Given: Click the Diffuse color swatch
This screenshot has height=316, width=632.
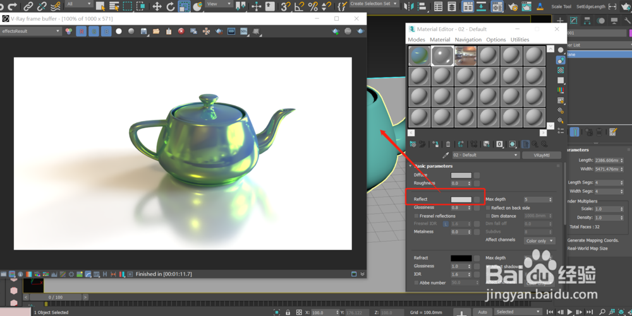Looking at the screenshot, I should pyautogui.click(x=461, y=175).
